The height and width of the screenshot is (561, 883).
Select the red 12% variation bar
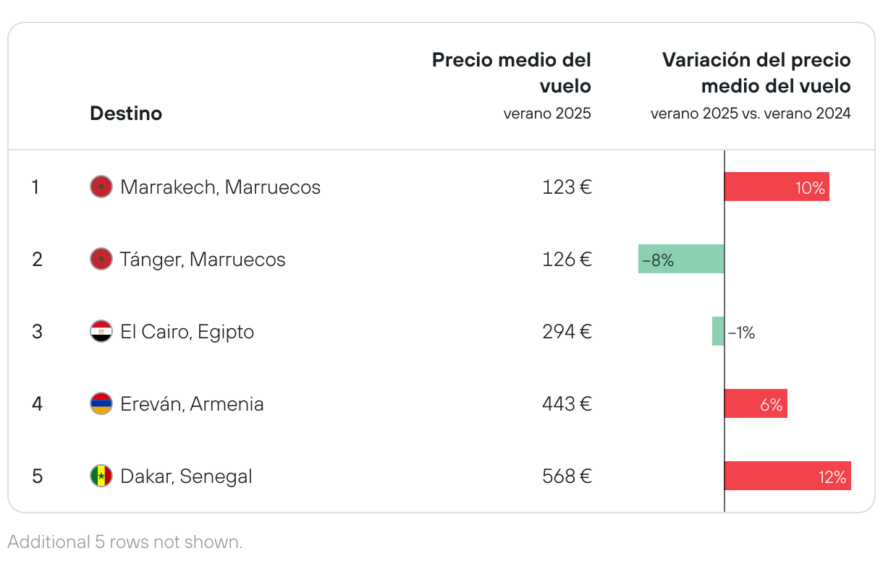(787, 476)
